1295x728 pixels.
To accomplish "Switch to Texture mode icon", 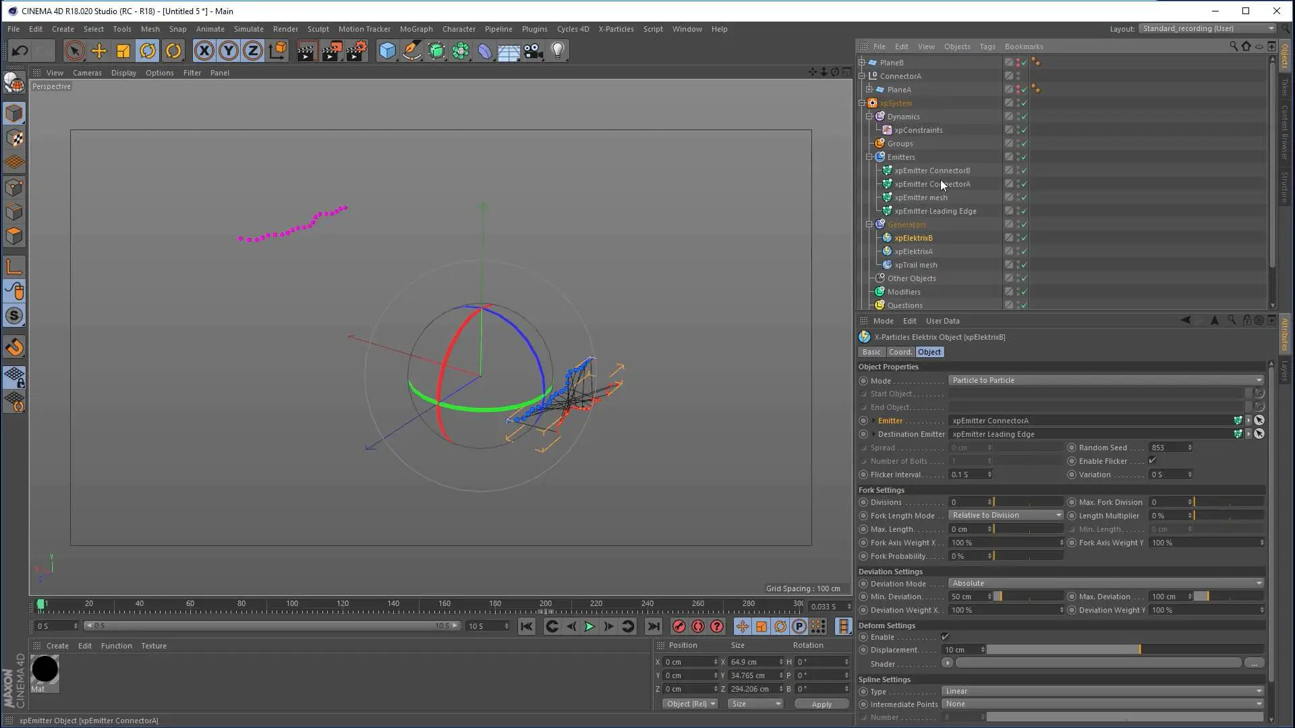I will (x=14, y=138).
